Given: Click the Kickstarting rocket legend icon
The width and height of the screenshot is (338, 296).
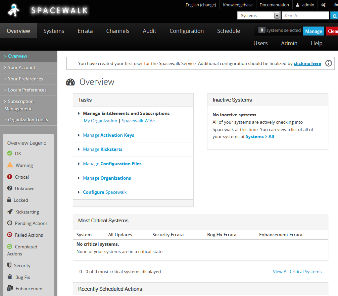Looking at the screenshot, I should [x=10, y=212].
